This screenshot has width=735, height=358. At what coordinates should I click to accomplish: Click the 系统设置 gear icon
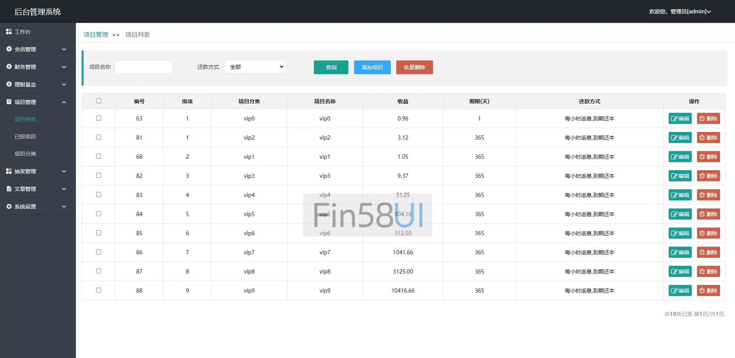pyautogui.click(x=9, y=207)
